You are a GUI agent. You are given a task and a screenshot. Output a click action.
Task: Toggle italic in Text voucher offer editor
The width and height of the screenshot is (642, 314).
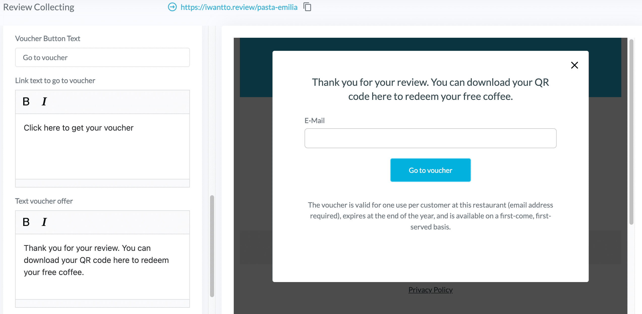coord(44,222)
